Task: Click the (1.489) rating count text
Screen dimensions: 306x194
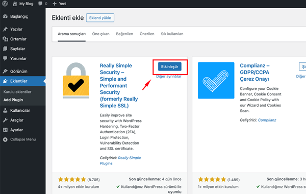Action: click(234, 180)
